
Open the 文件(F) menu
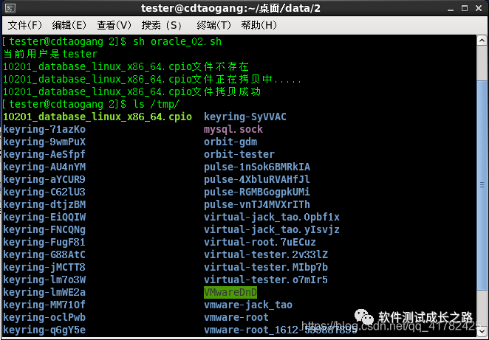pos(24,25)
